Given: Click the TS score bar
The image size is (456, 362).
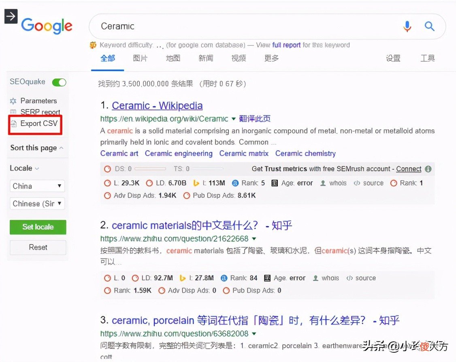Looking at the screenshot, I should click(x=208, y=169).
